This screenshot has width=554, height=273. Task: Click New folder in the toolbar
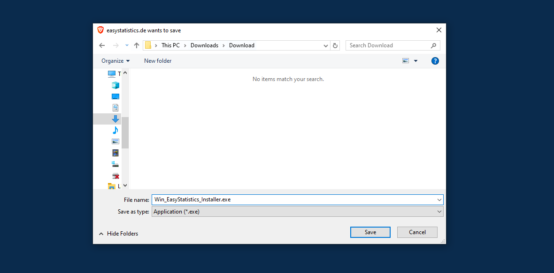(x=158, y=61)
